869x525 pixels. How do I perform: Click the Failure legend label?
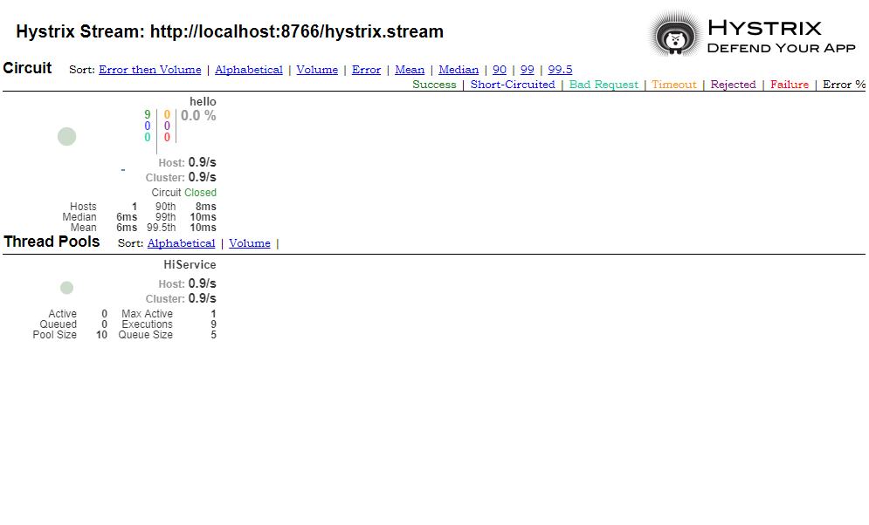point(790,85)
